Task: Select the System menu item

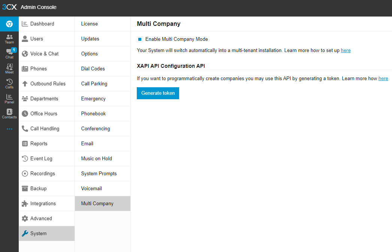Action: (47, 234)
